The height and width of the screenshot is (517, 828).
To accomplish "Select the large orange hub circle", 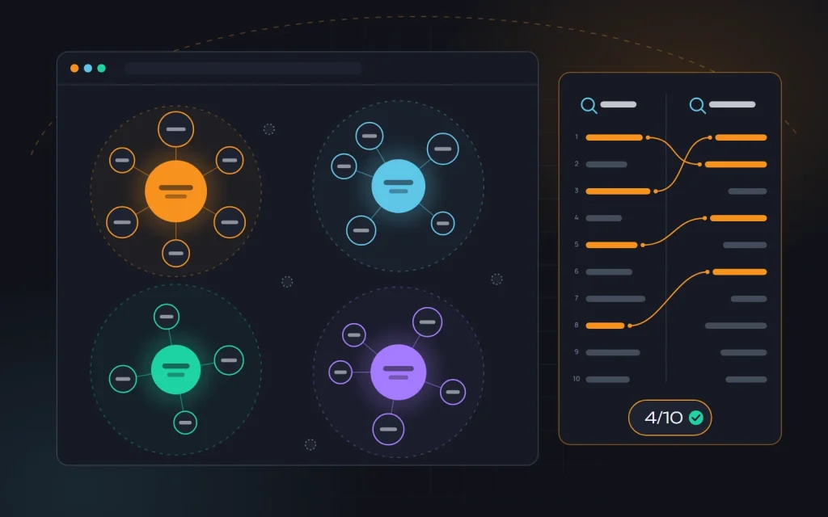I will [175, 191].
